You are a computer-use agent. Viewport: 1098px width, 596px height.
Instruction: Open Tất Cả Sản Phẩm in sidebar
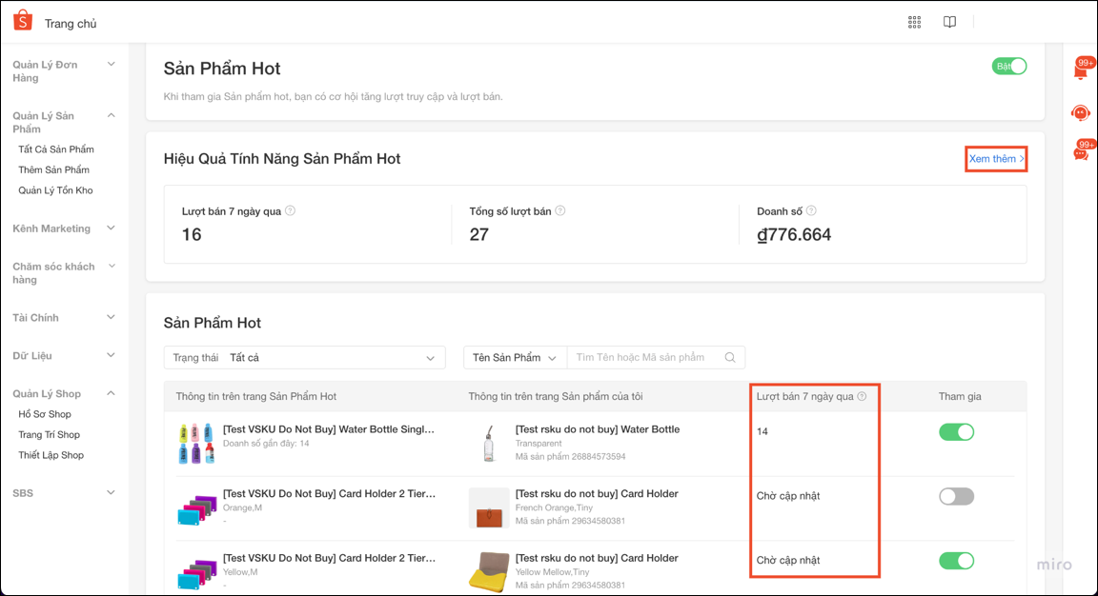56,149
